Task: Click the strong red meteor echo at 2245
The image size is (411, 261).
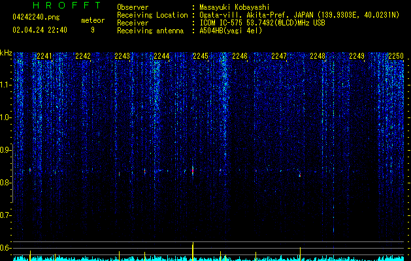Action: tap(193, 170)
